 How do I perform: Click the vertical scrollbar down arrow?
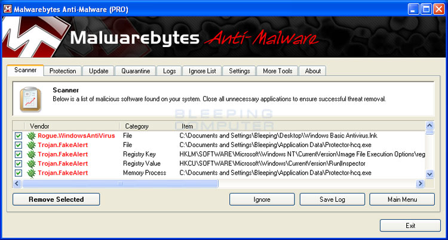429,174
